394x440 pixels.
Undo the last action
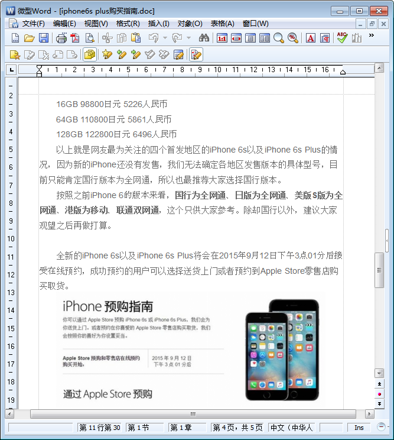click(154, 38)
